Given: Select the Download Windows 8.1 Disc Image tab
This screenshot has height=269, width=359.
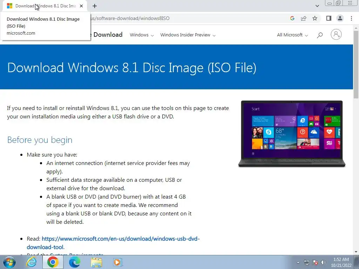Looking at the screenshot, I should 45,6.
